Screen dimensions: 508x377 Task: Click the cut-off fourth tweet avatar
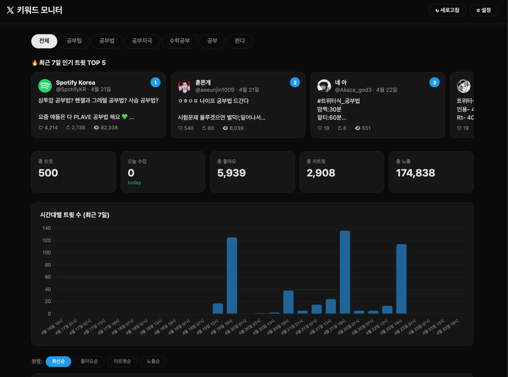463,86
